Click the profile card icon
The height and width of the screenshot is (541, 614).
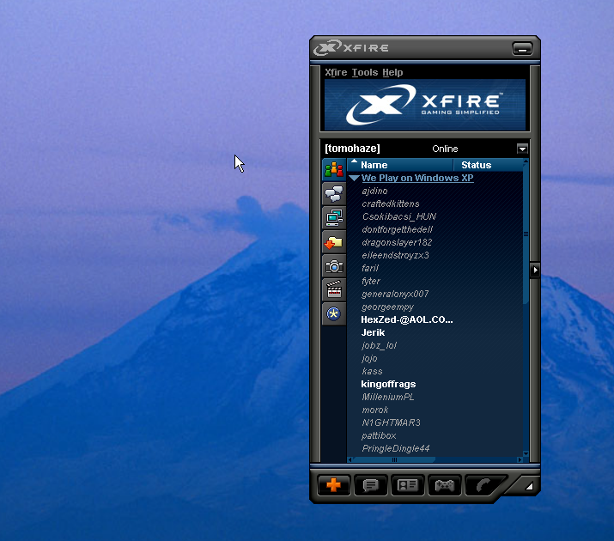coord(407,485)
